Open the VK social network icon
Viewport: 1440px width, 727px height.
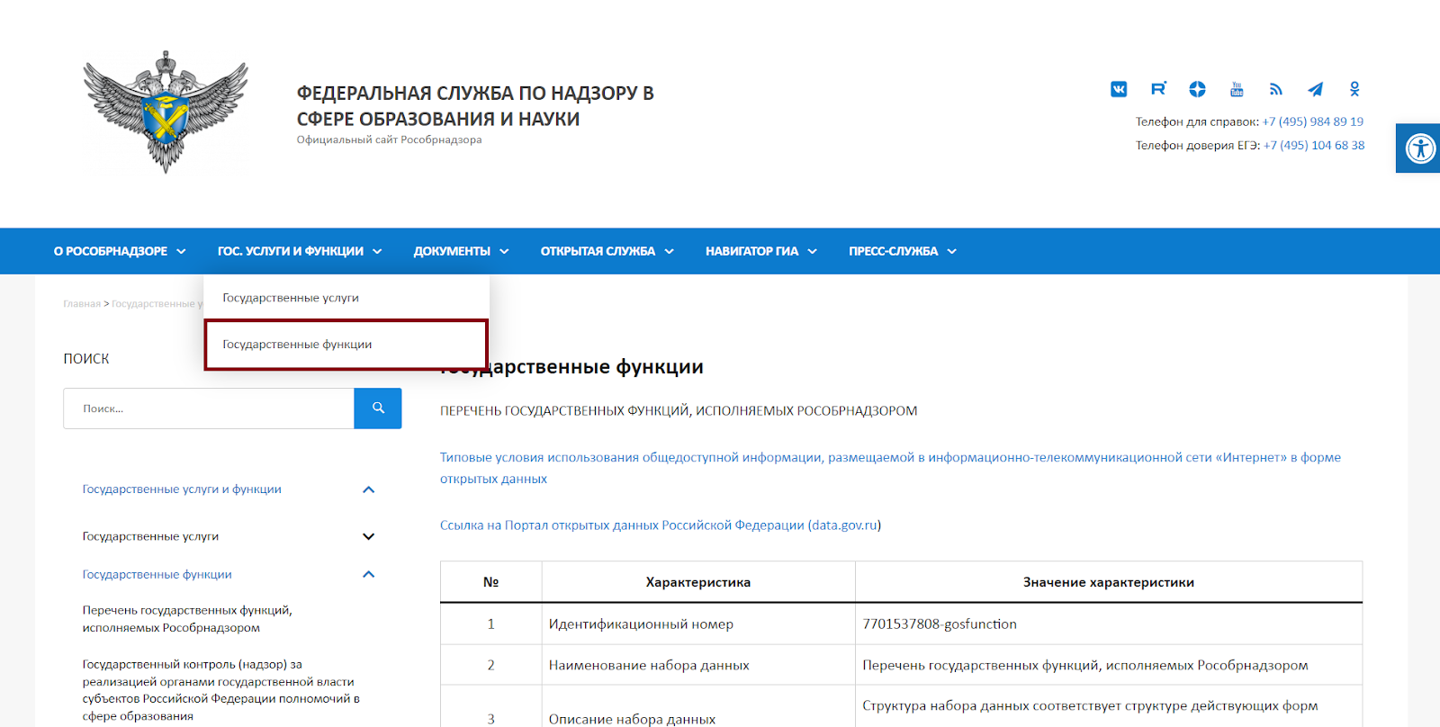coord(1119,89)
